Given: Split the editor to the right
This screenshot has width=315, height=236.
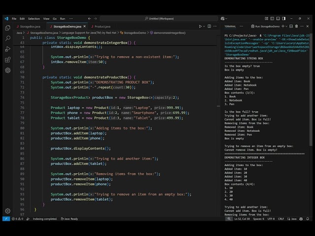Looking at the screenshot, I should point(209,26).
